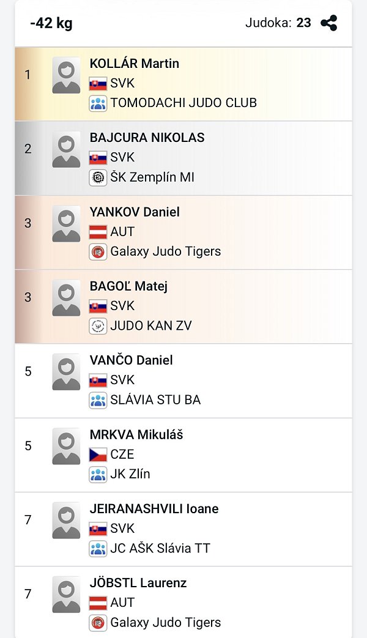The width and height of the screenshot is (367, 638).
Task: Open BAGOĽ Matej's judoka page
Action: tap(128, 286)
